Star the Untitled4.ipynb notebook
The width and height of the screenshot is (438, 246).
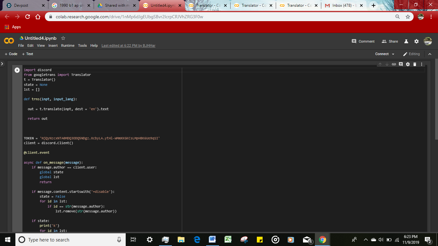[x=63, y=38]
